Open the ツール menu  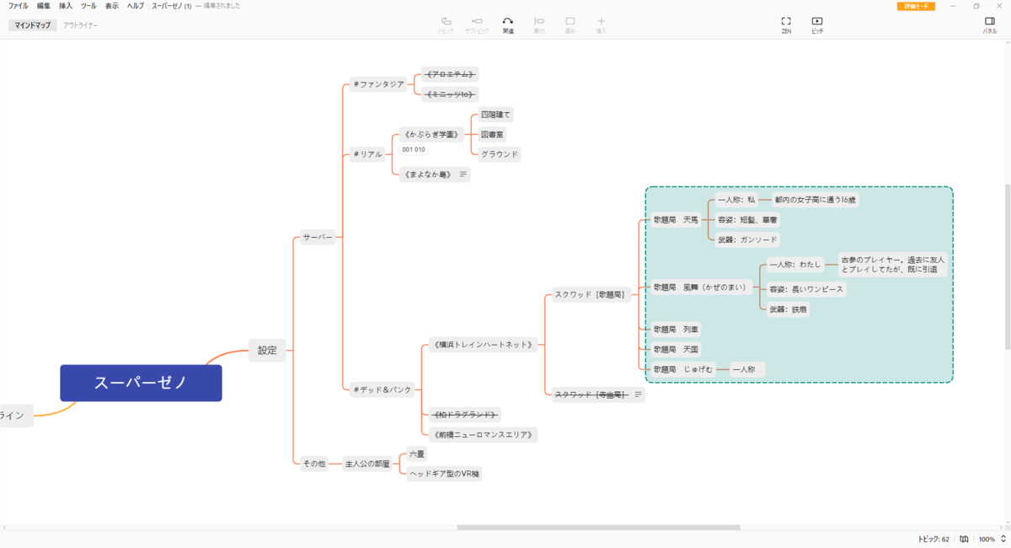(88, 6)
